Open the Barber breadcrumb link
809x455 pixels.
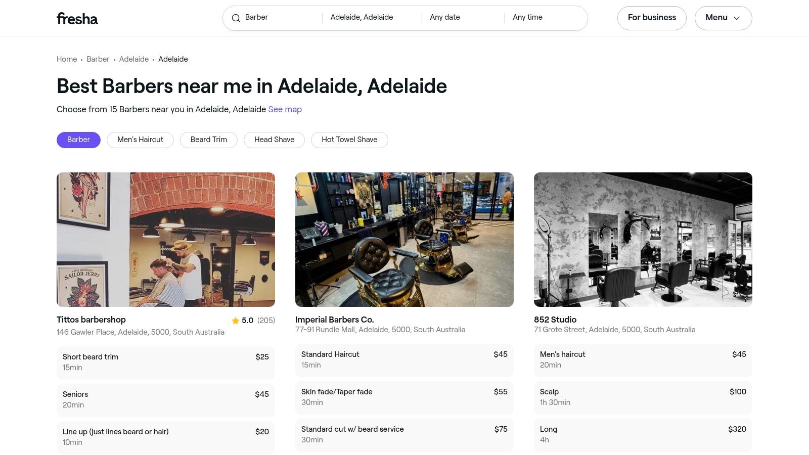click(x=98, y=59)
